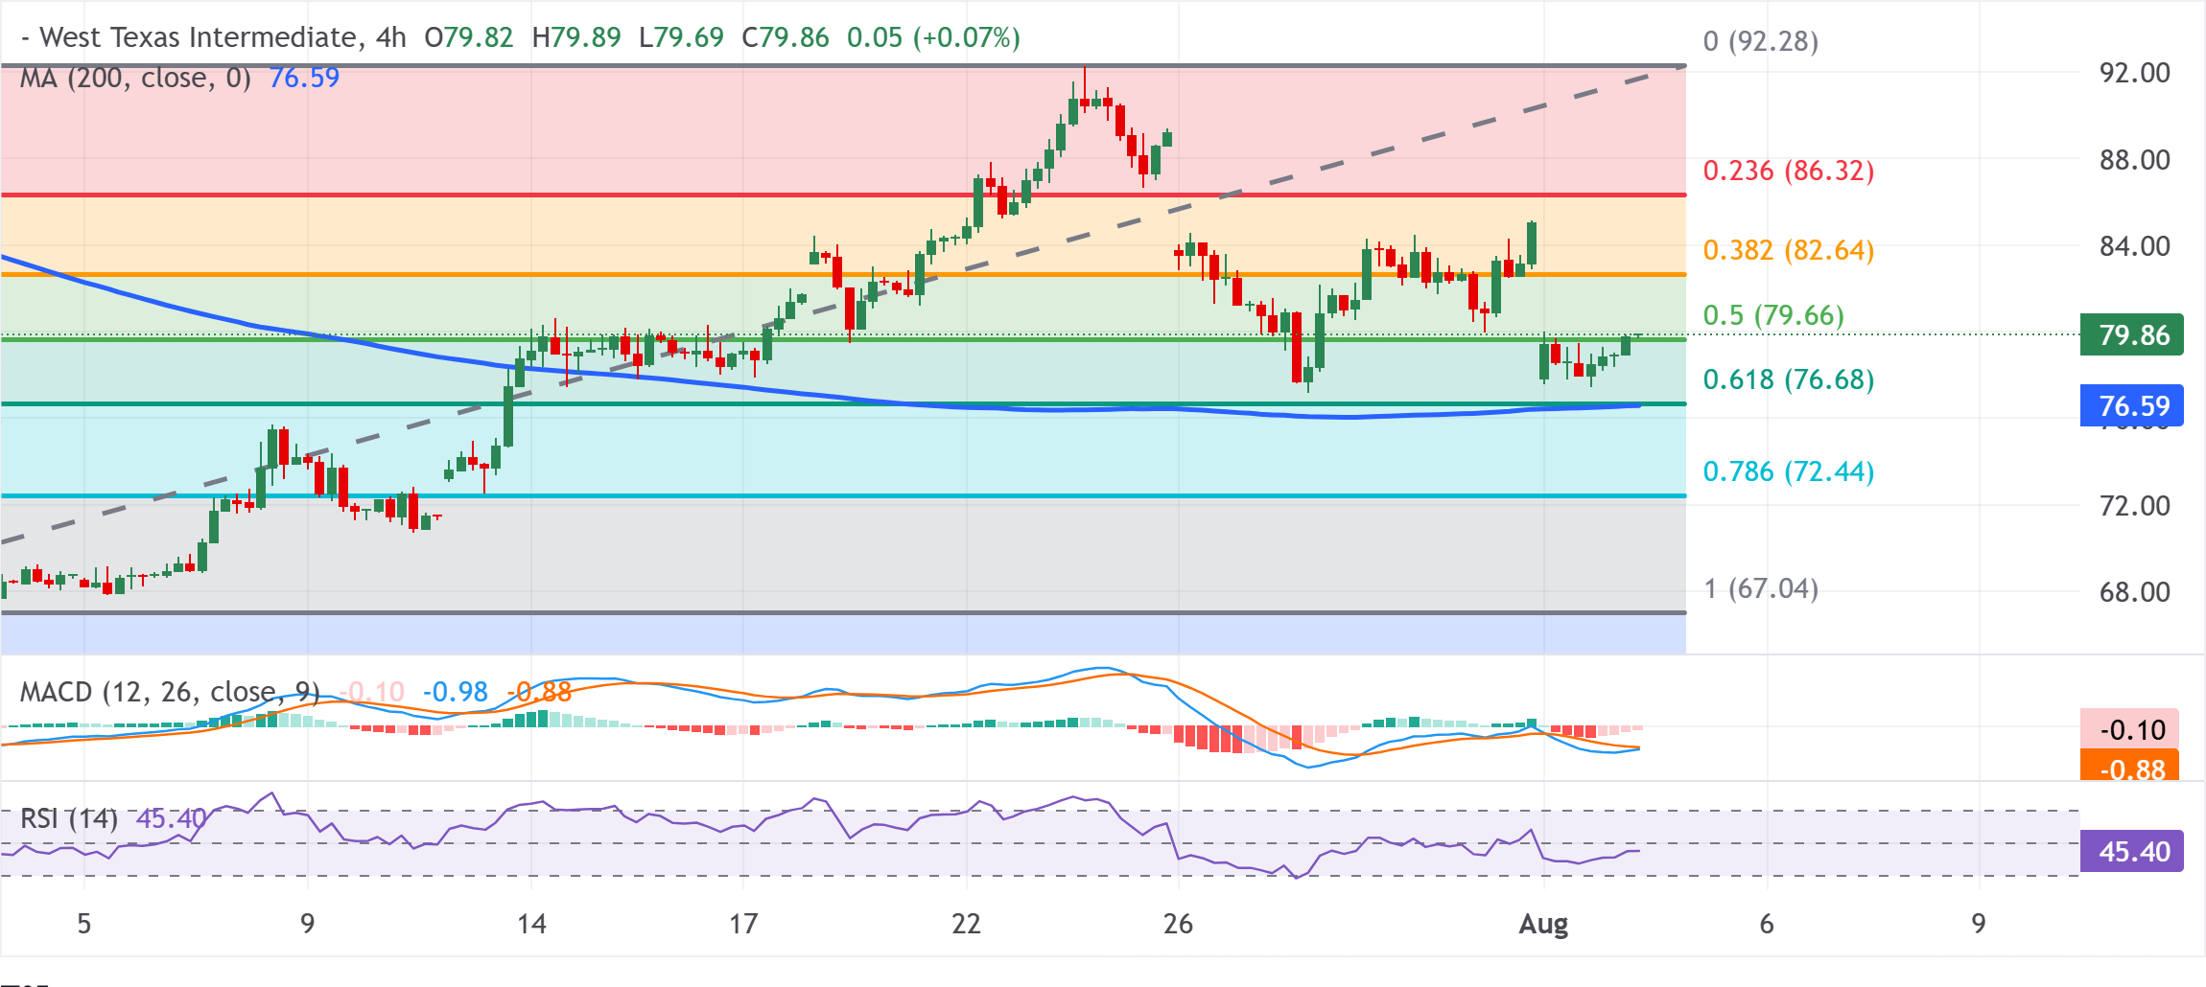Click the 22 date on time axis
Screen dimensions: 2206x987
click(966, 925)
